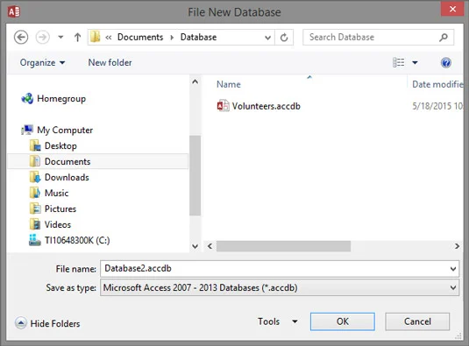
Task: Click the navigation pane scroll up arrow
Action: coord(195,81)
